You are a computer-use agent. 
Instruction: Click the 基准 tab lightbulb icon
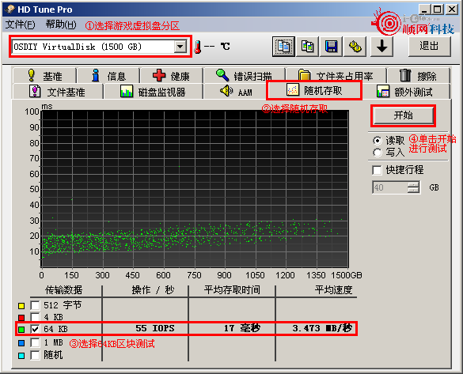coord(32,75)
